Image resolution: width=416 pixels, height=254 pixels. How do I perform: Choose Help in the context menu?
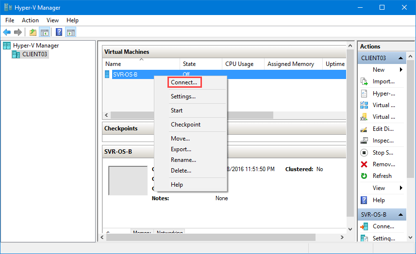tap(190, 185)
